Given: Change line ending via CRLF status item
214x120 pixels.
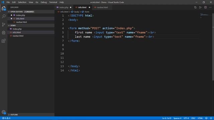Looking at the screenshot, I should pos(193,118).
